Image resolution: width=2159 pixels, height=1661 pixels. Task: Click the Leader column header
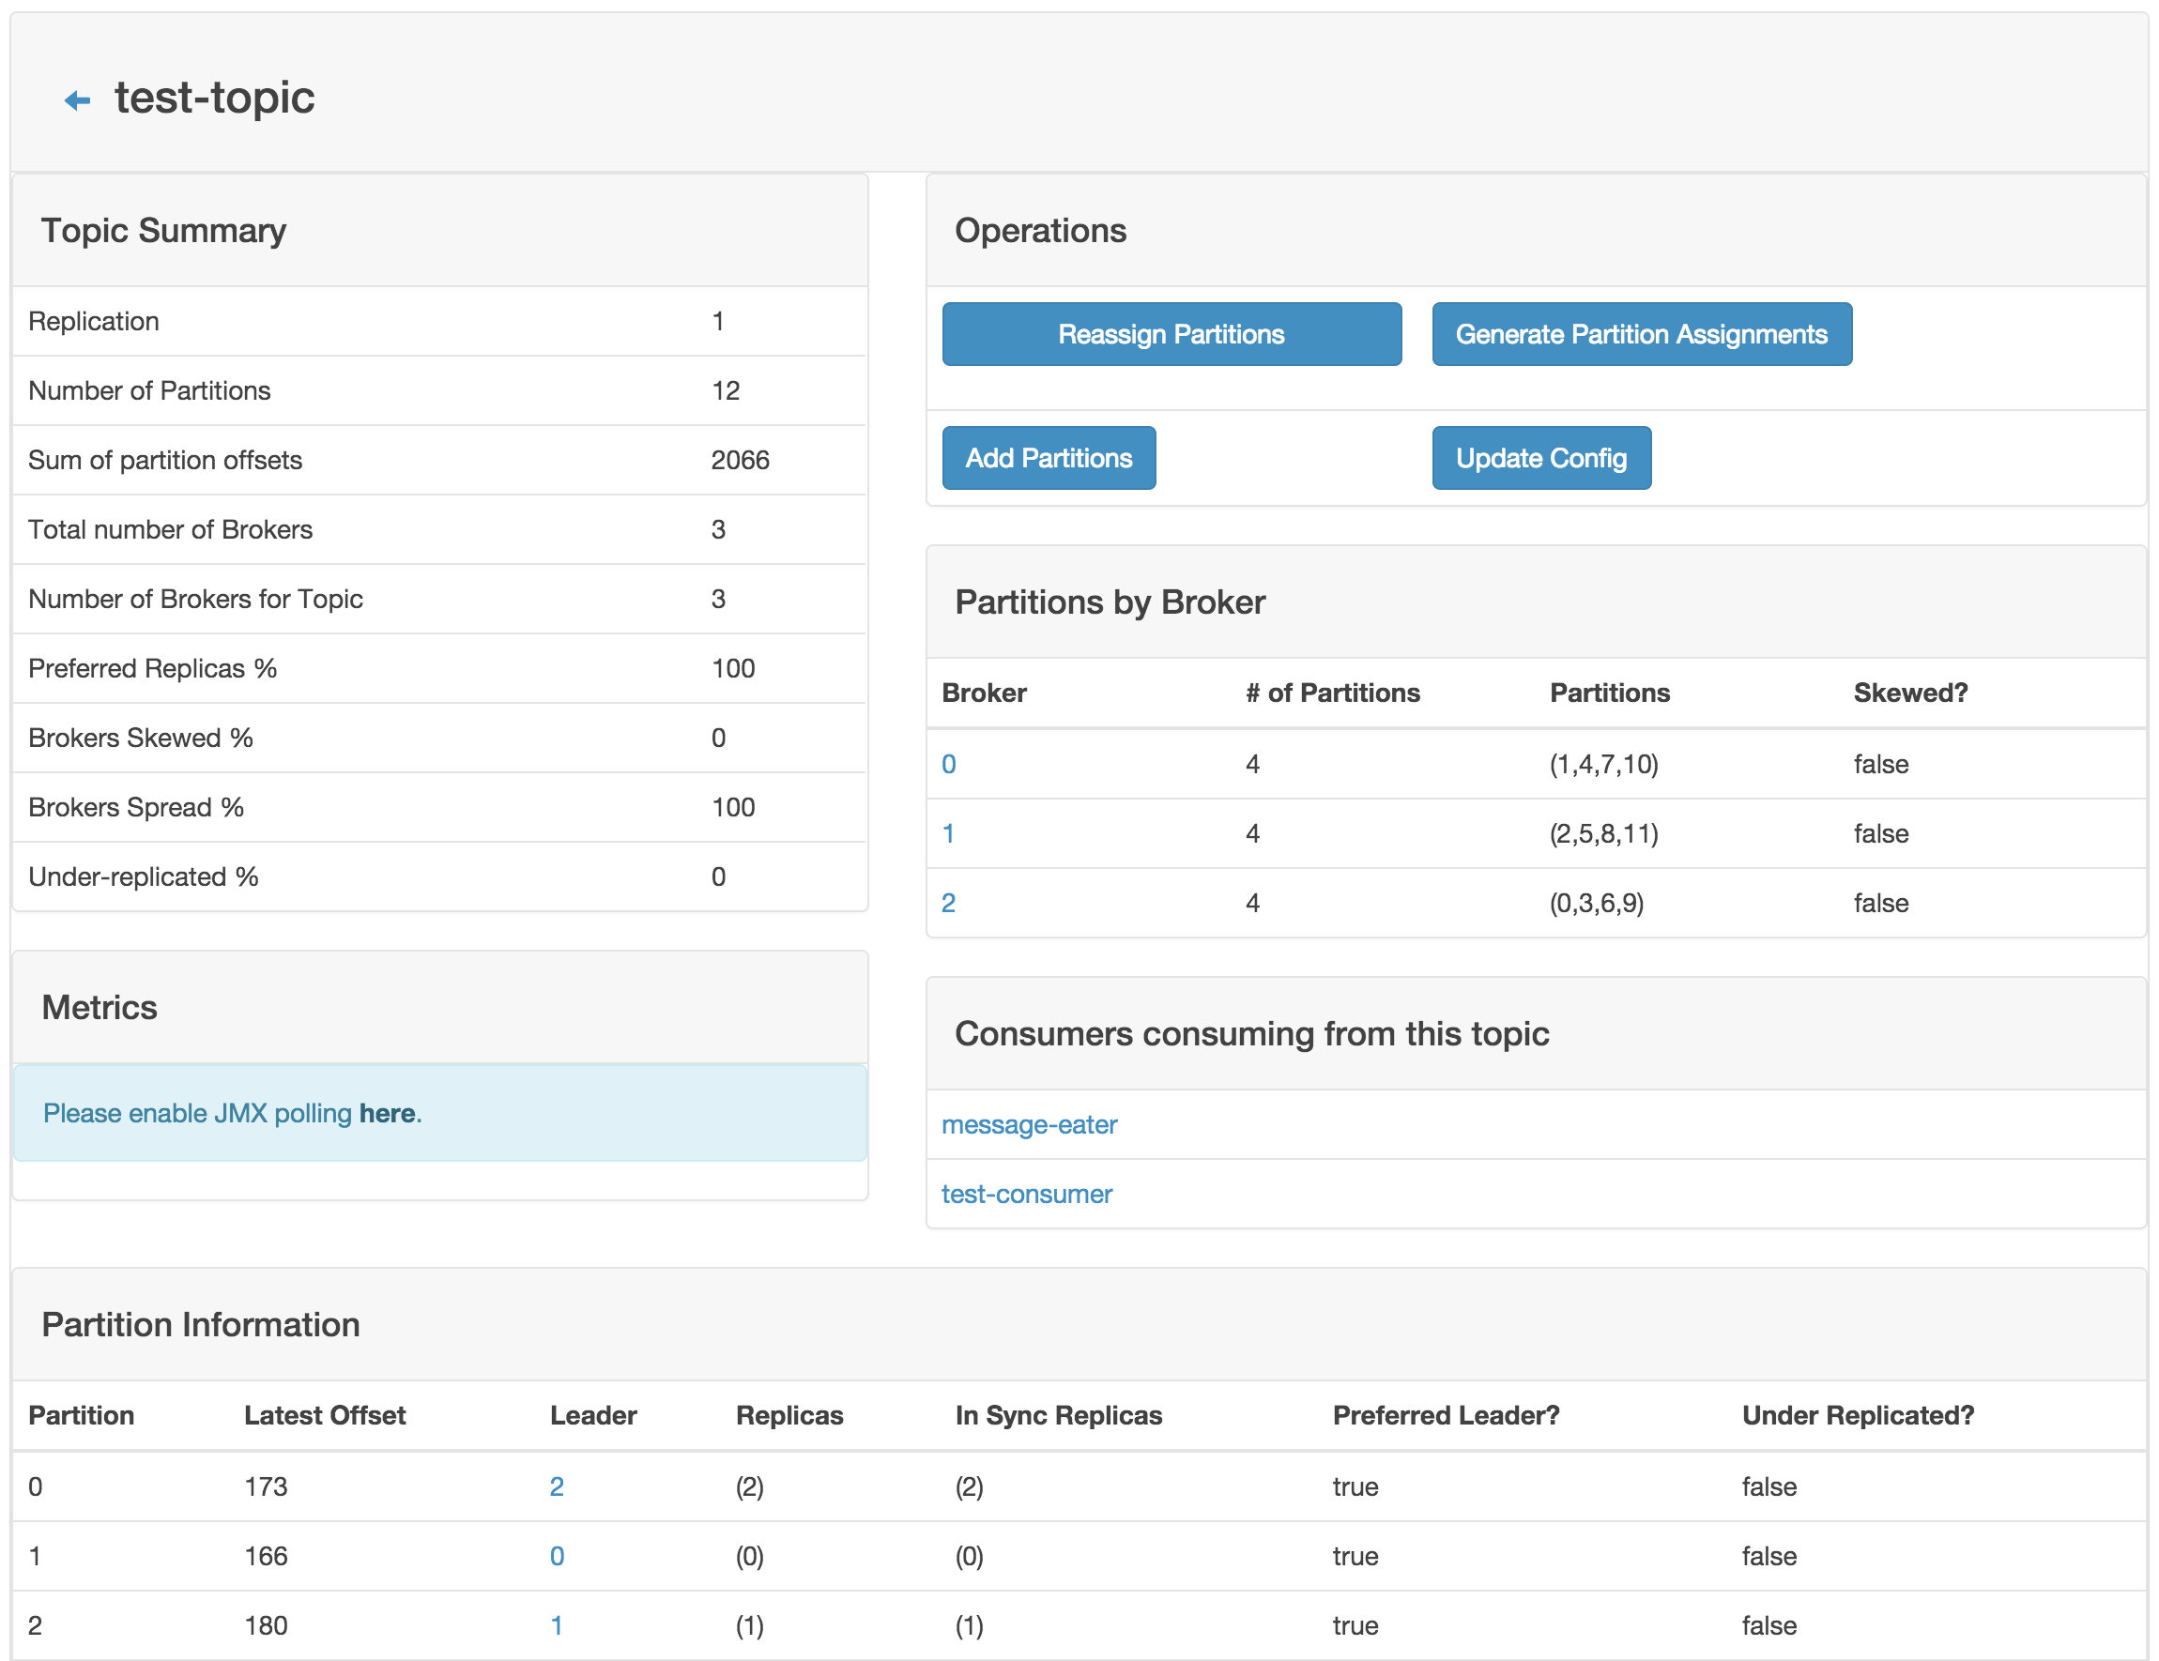[x=593, y=1415]
